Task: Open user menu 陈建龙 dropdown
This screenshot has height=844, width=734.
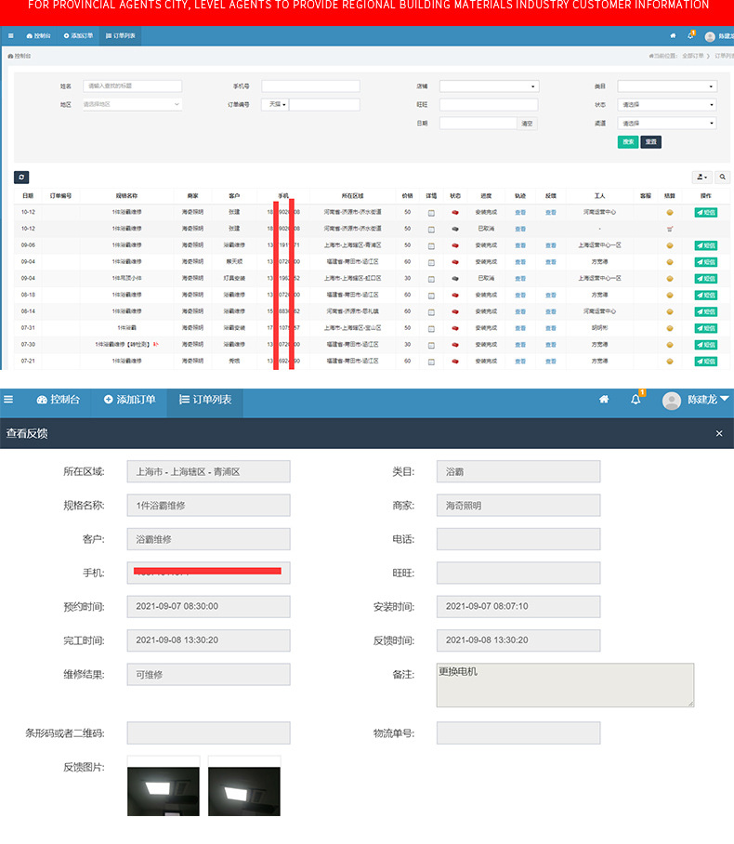Action: coord(696,400)
